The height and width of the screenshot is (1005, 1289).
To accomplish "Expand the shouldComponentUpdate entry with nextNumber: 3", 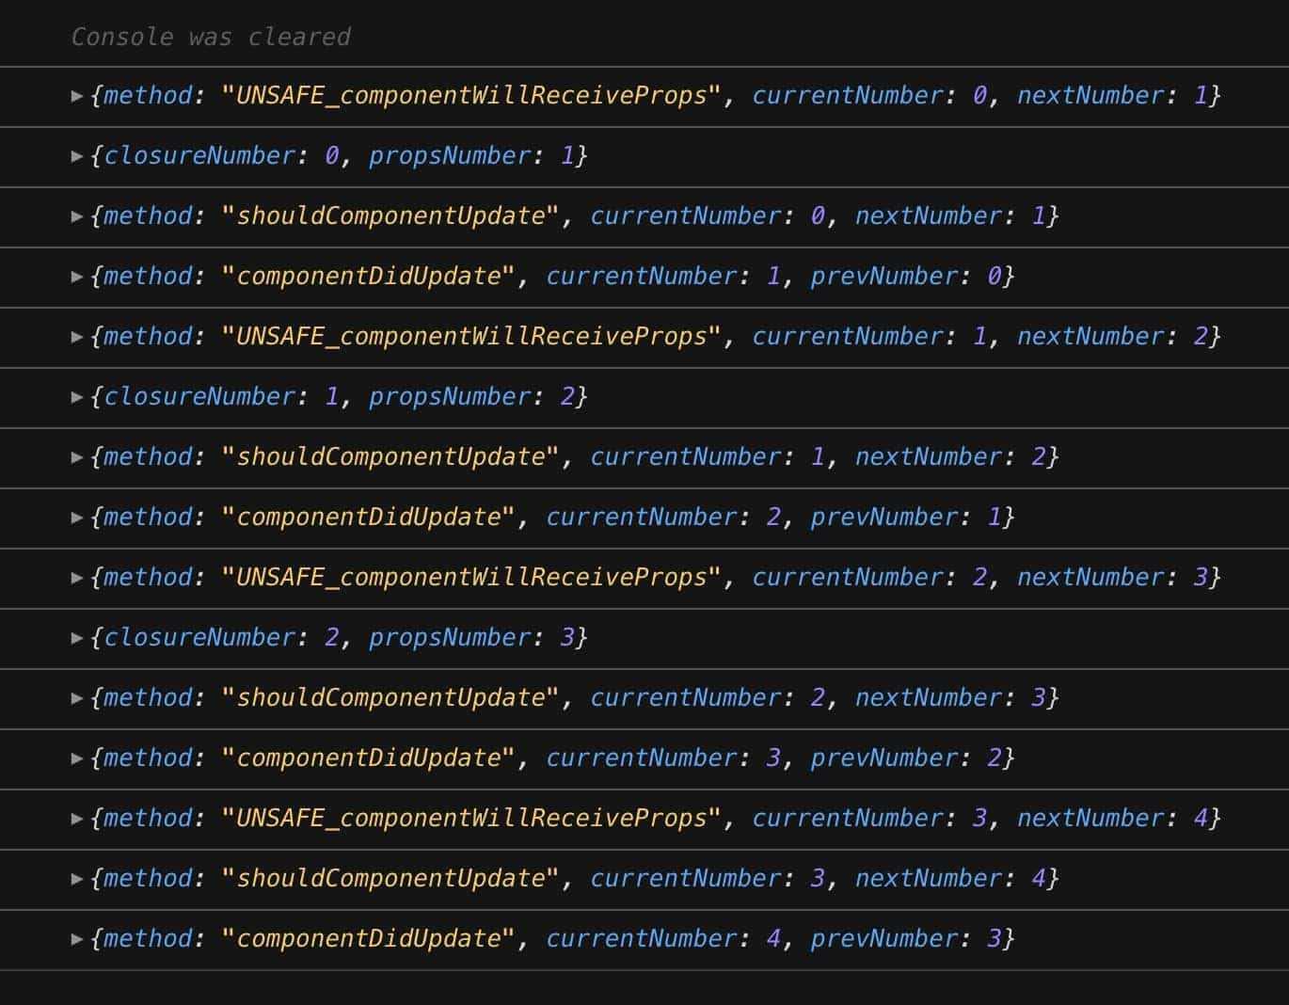I will tap(78, 698).
